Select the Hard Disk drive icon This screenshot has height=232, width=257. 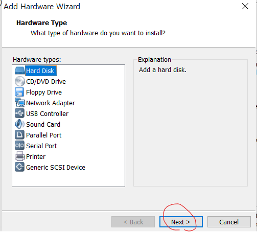[20, 71]
